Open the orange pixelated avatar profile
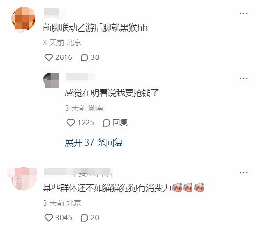This screenshot has width=256, height=228. pos(23,19)
